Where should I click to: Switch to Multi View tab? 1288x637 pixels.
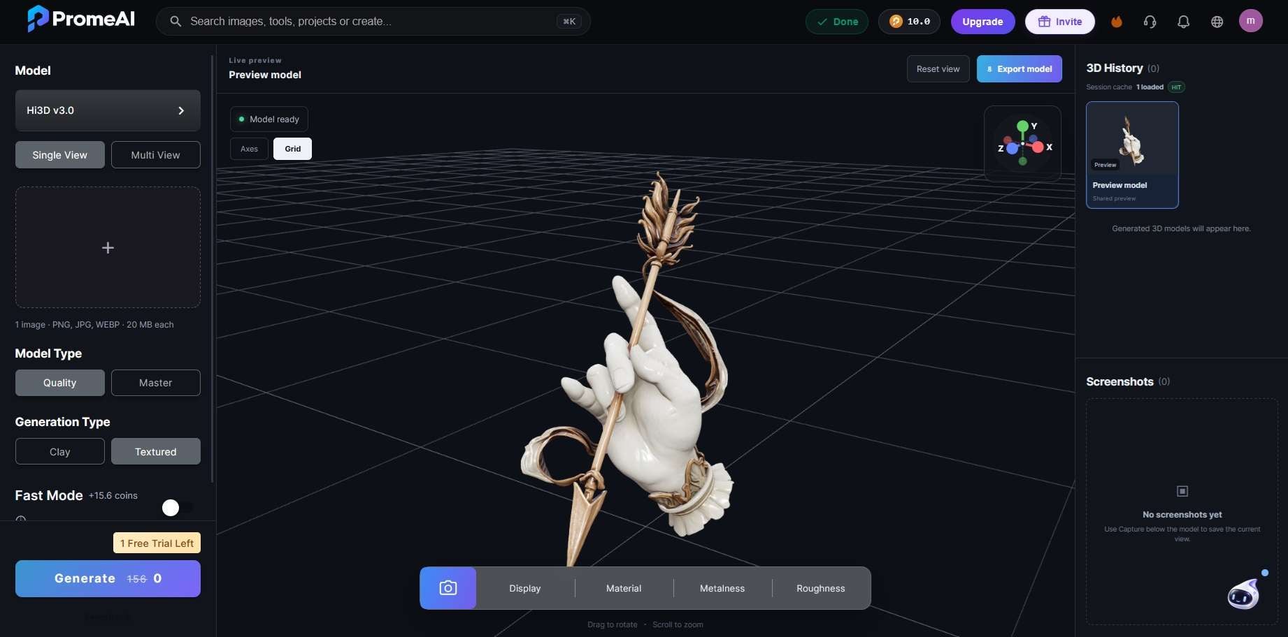coord(156,155)
